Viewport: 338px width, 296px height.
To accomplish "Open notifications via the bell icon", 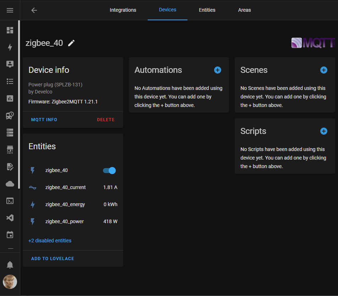I will point(10,265).
